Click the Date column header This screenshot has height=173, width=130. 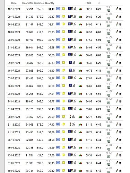point(14,3)
